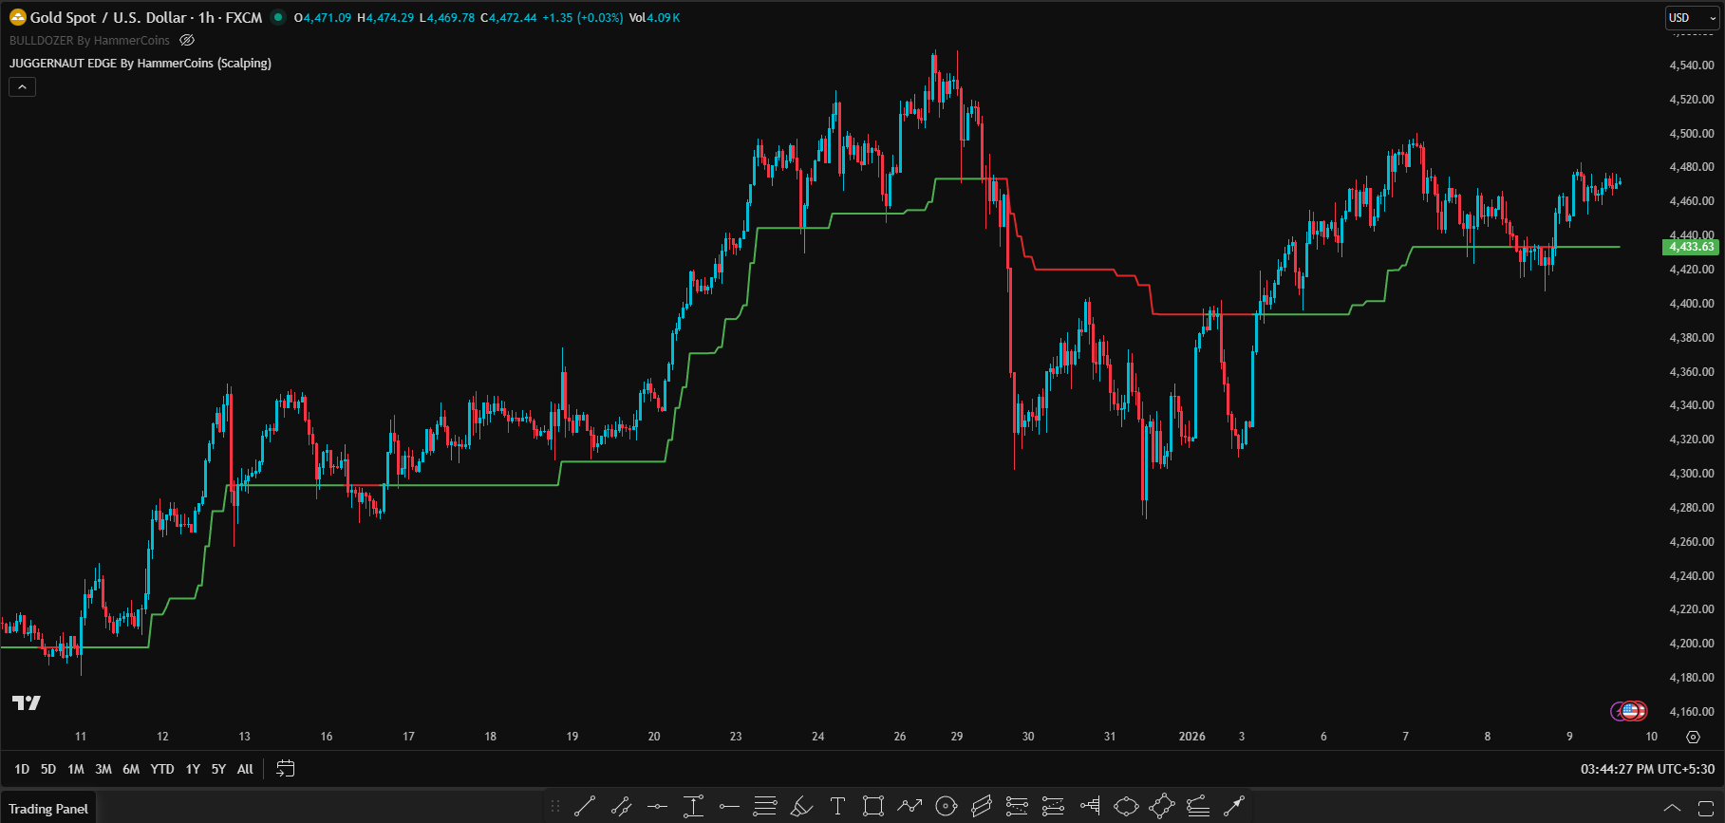Choose the rectangle shape tool
The width and height of the screenshot is (1725, 823).
[x=873, y=807]
